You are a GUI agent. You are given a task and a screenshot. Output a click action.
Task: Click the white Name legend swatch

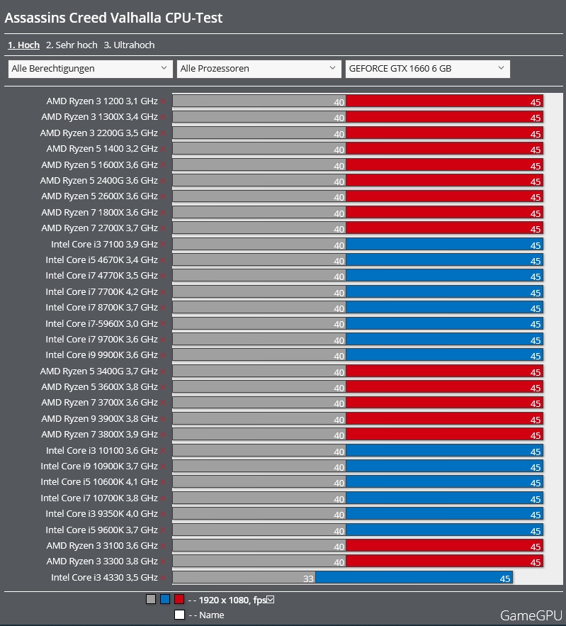(179, 615)
